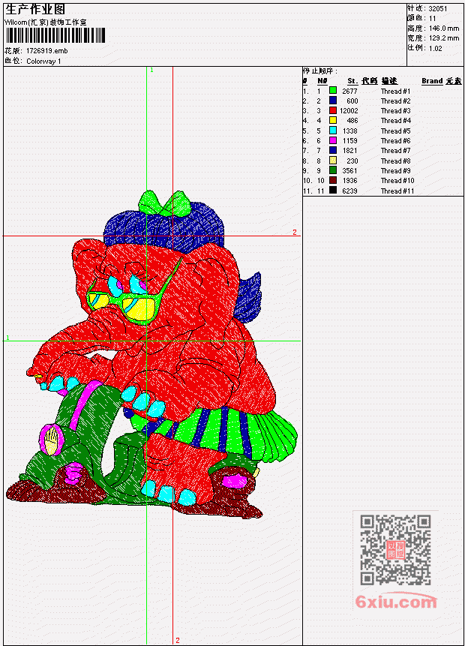
Task: Select the 'Thread #10' description
Action: point(397,181)
